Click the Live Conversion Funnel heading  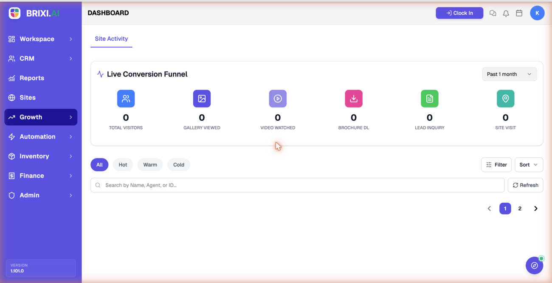pos(147,74)
